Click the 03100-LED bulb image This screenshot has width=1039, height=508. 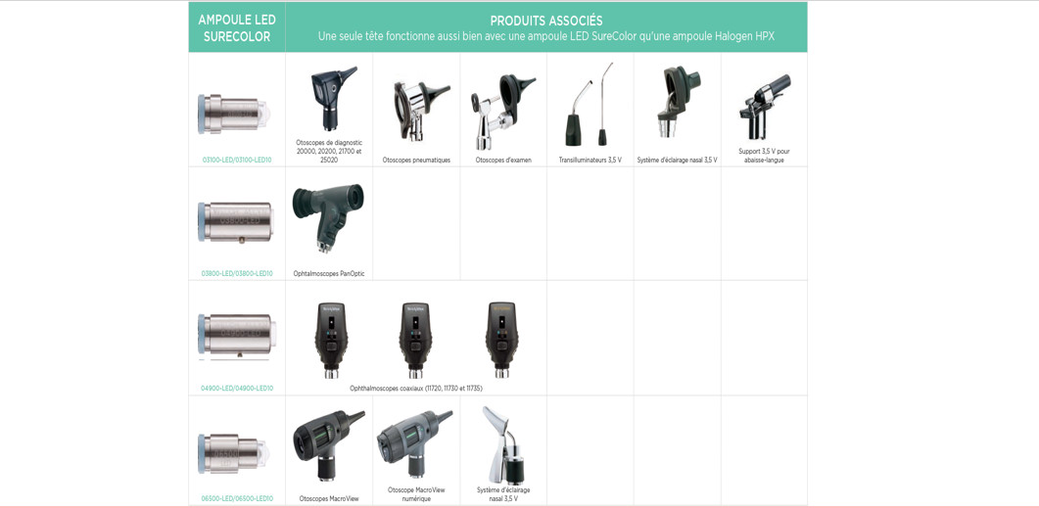coord(234,114)
